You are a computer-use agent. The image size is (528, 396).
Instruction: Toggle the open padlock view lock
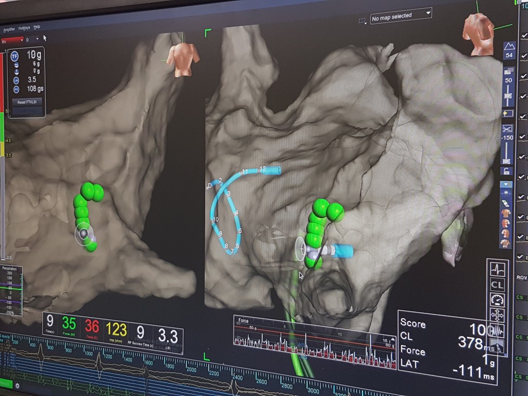(x=506, y=172)
